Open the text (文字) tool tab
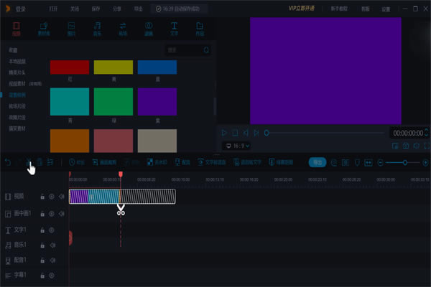431x287 pixels. (x=175, y=29)
